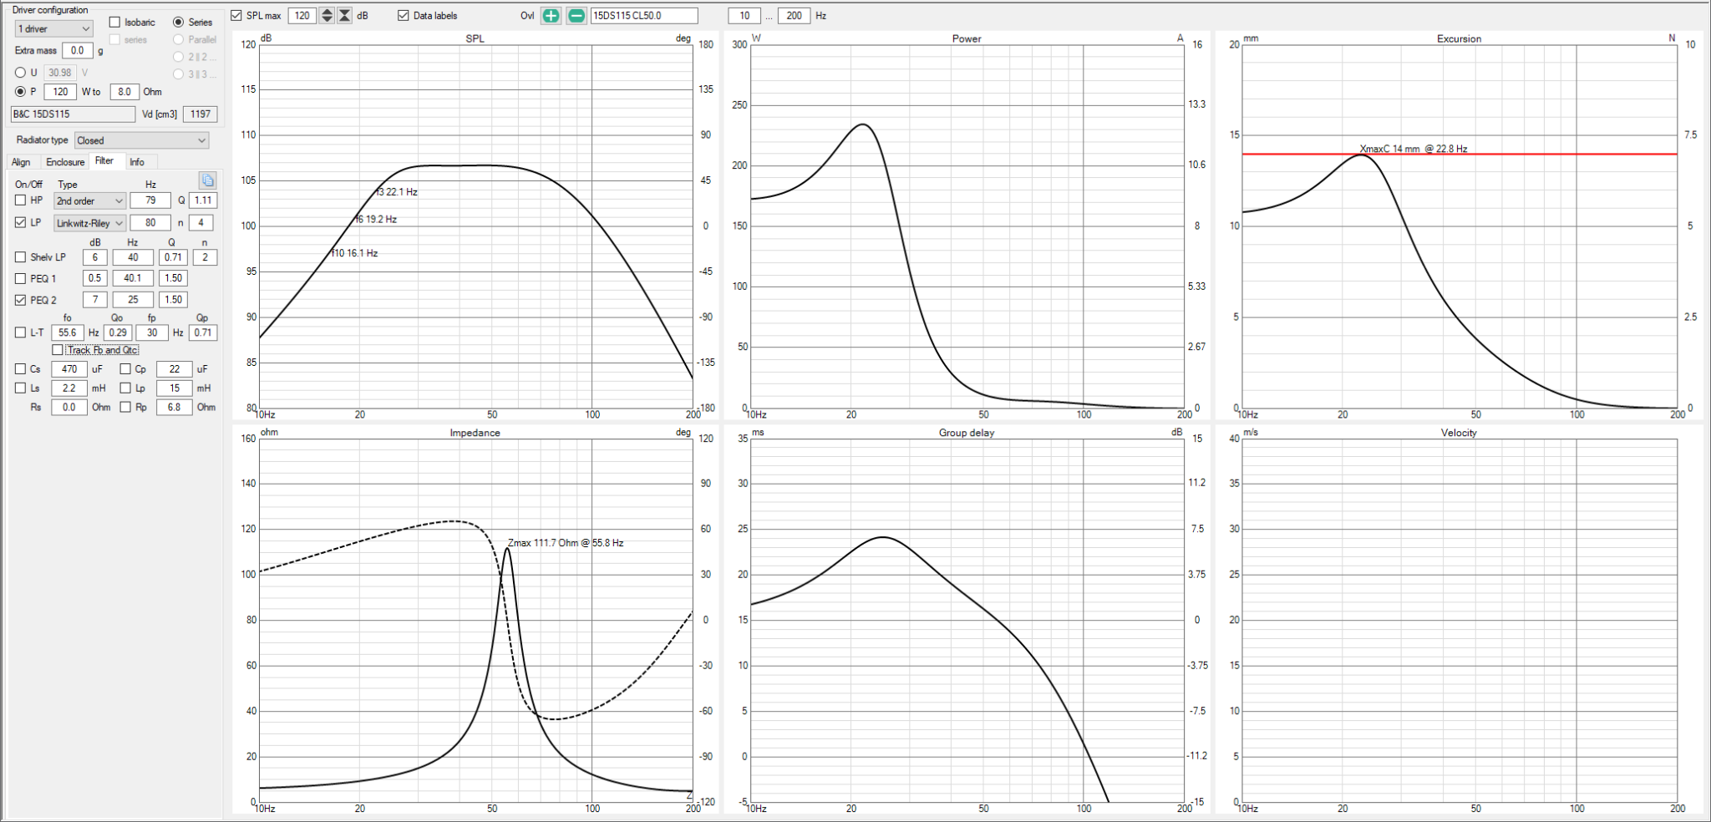Open the Align tab
This screenshot has width=1711, height=822.
point(21,162)
